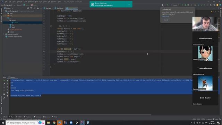
Task: Open the TODO tool window tab
Action: [19, 117]
